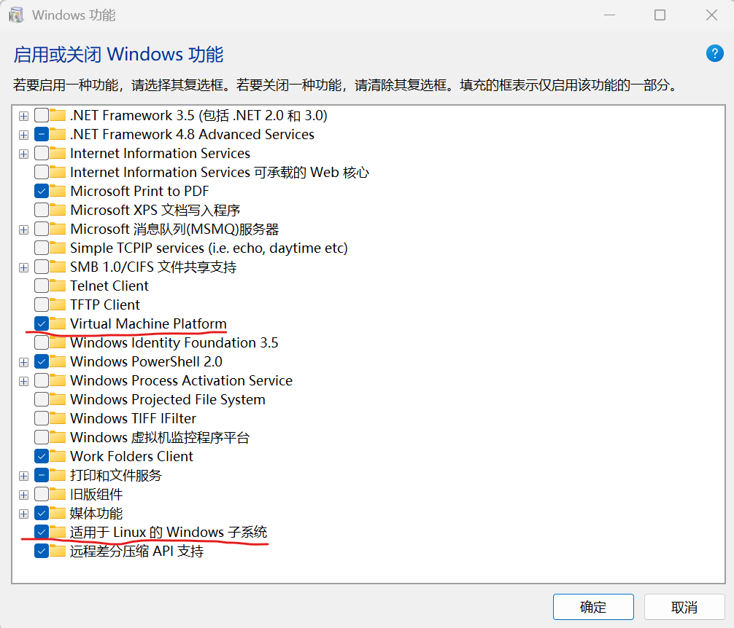This screenshot has height=628, width=734.
Task: Click the blue help question mark icon
Action: pyautogui.click(x=714, y=53)
